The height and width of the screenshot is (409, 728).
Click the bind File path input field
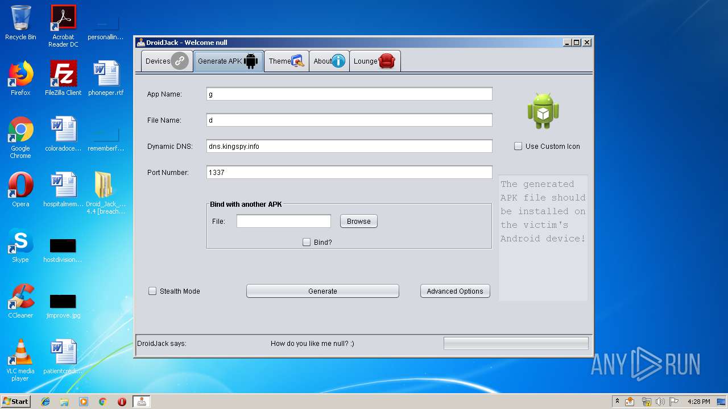pyautogui.click(x=284, y=221)
